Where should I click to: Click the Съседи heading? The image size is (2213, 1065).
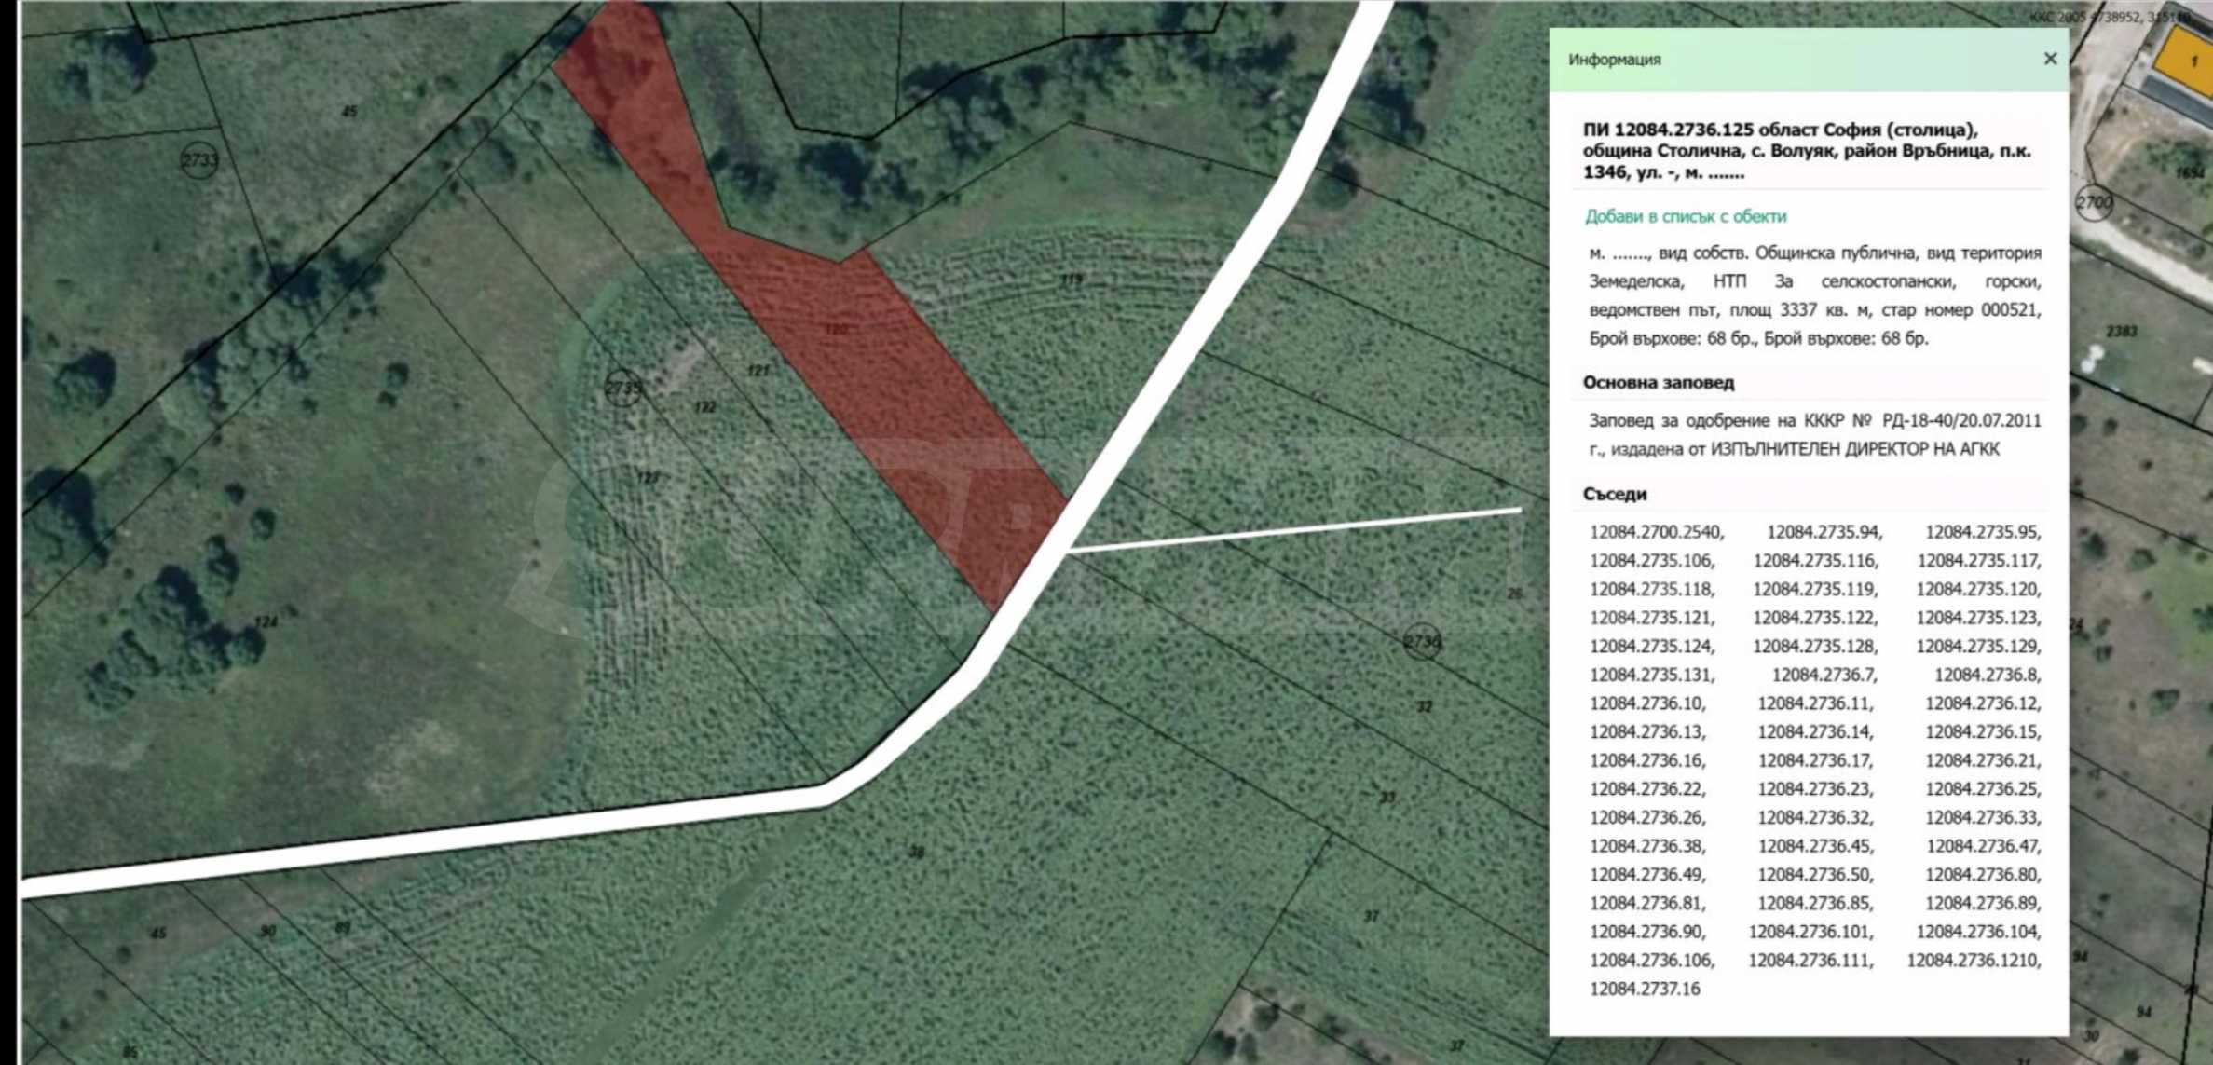tap(1615, 494)
